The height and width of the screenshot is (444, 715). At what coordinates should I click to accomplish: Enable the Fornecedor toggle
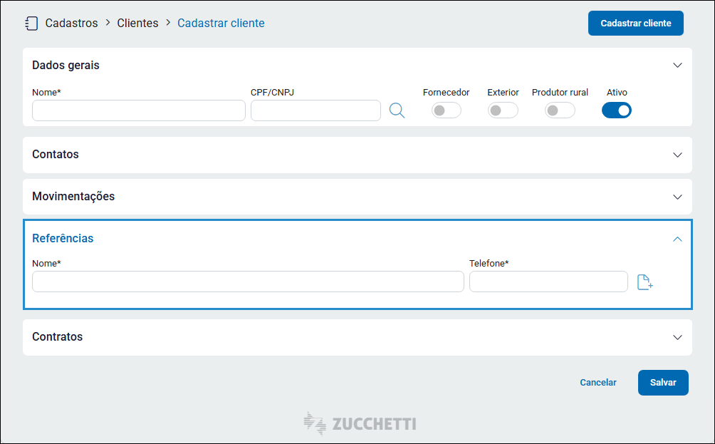point(447,110)
